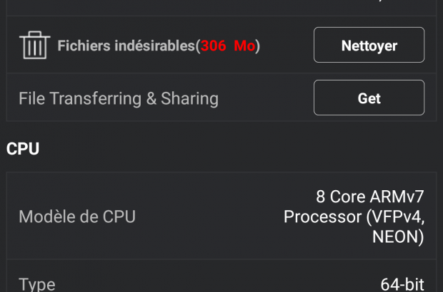Click the NEON) text line

tap(398, 237)
